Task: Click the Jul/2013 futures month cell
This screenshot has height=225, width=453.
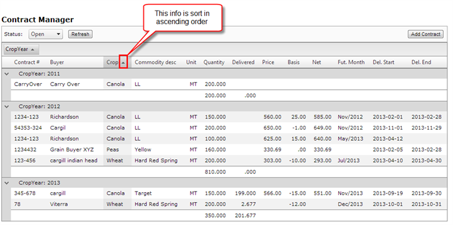Action: click(348, 161)
